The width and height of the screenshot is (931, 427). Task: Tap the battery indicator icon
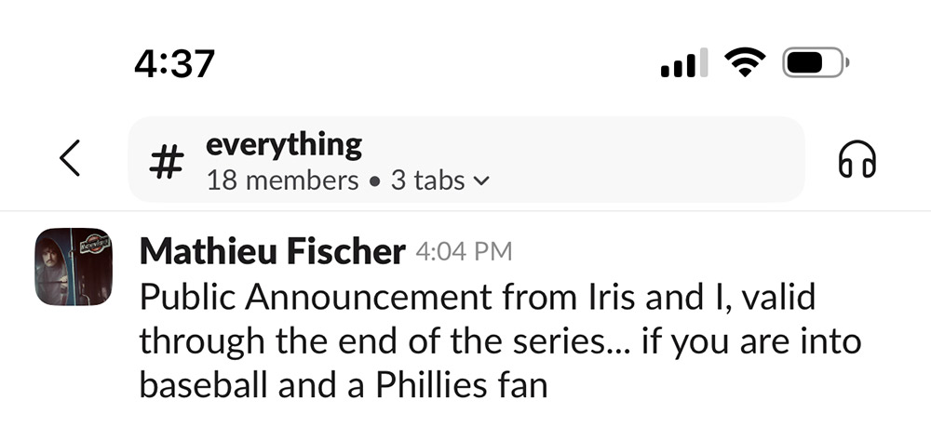point(816,63)
